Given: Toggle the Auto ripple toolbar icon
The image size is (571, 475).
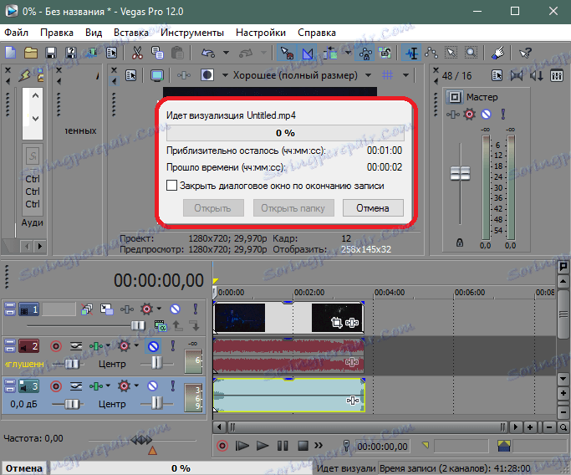Looking at the screenshot, I should coord(331,54).
